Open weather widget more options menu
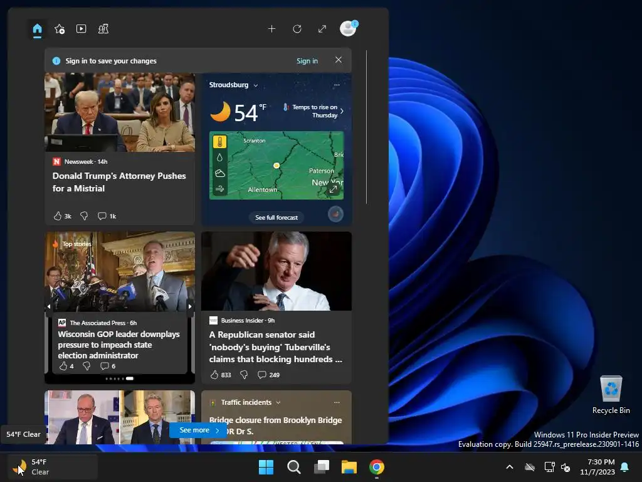 pos(337,85)
